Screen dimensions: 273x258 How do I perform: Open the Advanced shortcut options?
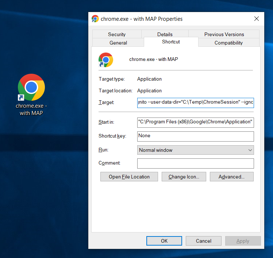pos(231,177)
